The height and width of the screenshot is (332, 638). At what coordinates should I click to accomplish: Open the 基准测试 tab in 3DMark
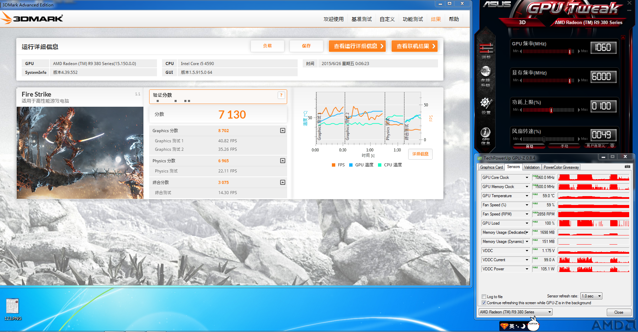[x=362, y=19]
